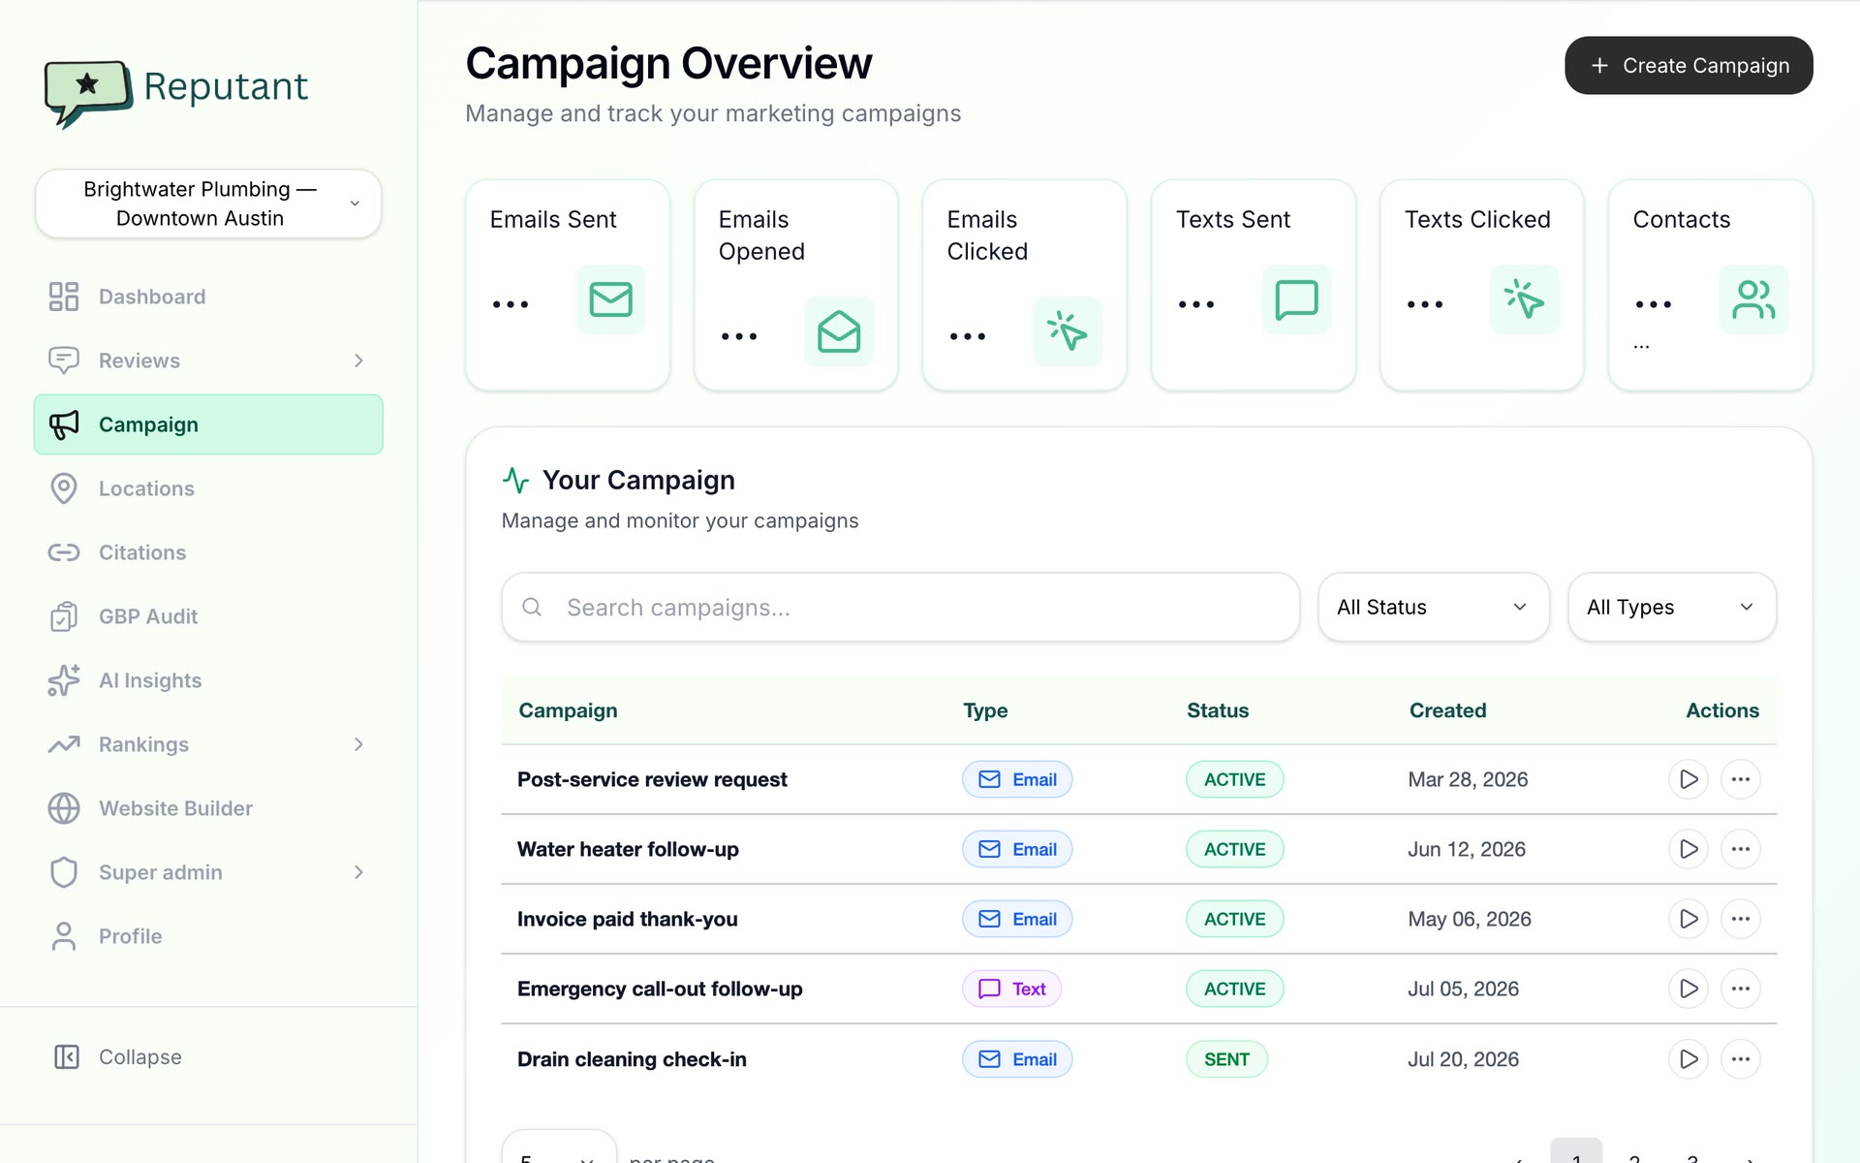This screenshot has width=1860, height=1163.
Task: Click the Texts Clicked cursor icon
Action: point(1525,299)
